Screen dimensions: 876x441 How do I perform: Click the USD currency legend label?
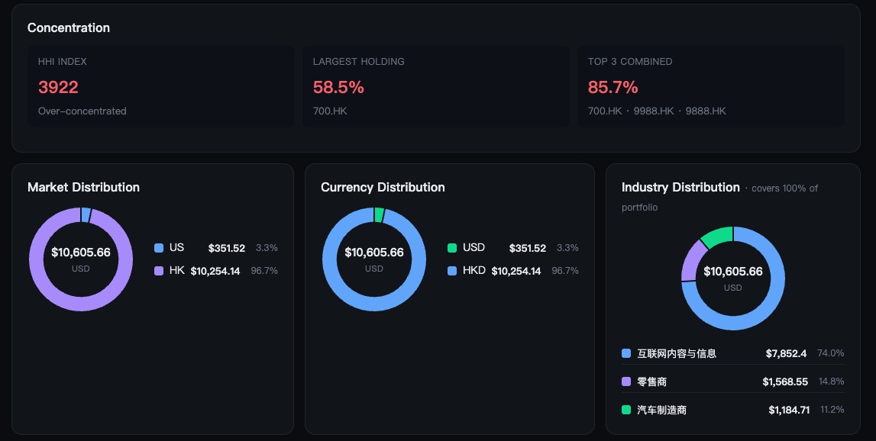pos(474,247)
